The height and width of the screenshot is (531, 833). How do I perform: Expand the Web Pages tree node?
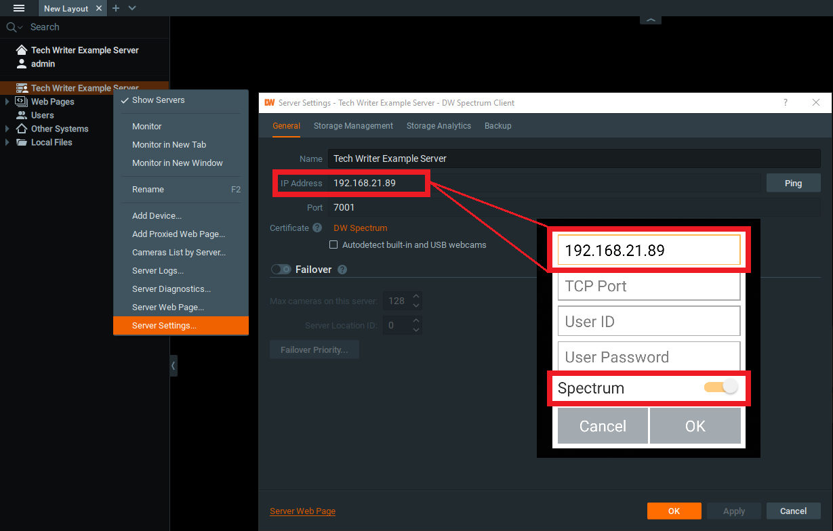pos(7,102)
